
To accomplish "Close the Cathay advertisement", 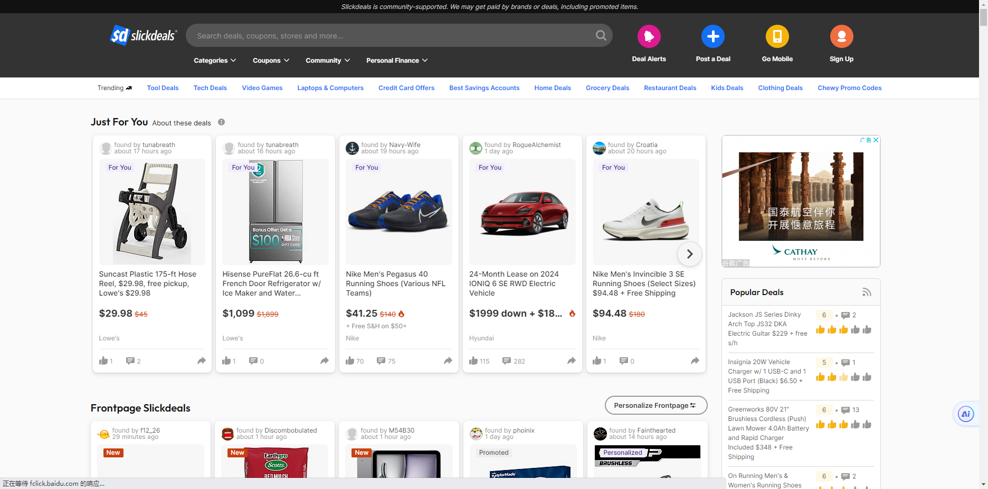I will tap(876, 140).
